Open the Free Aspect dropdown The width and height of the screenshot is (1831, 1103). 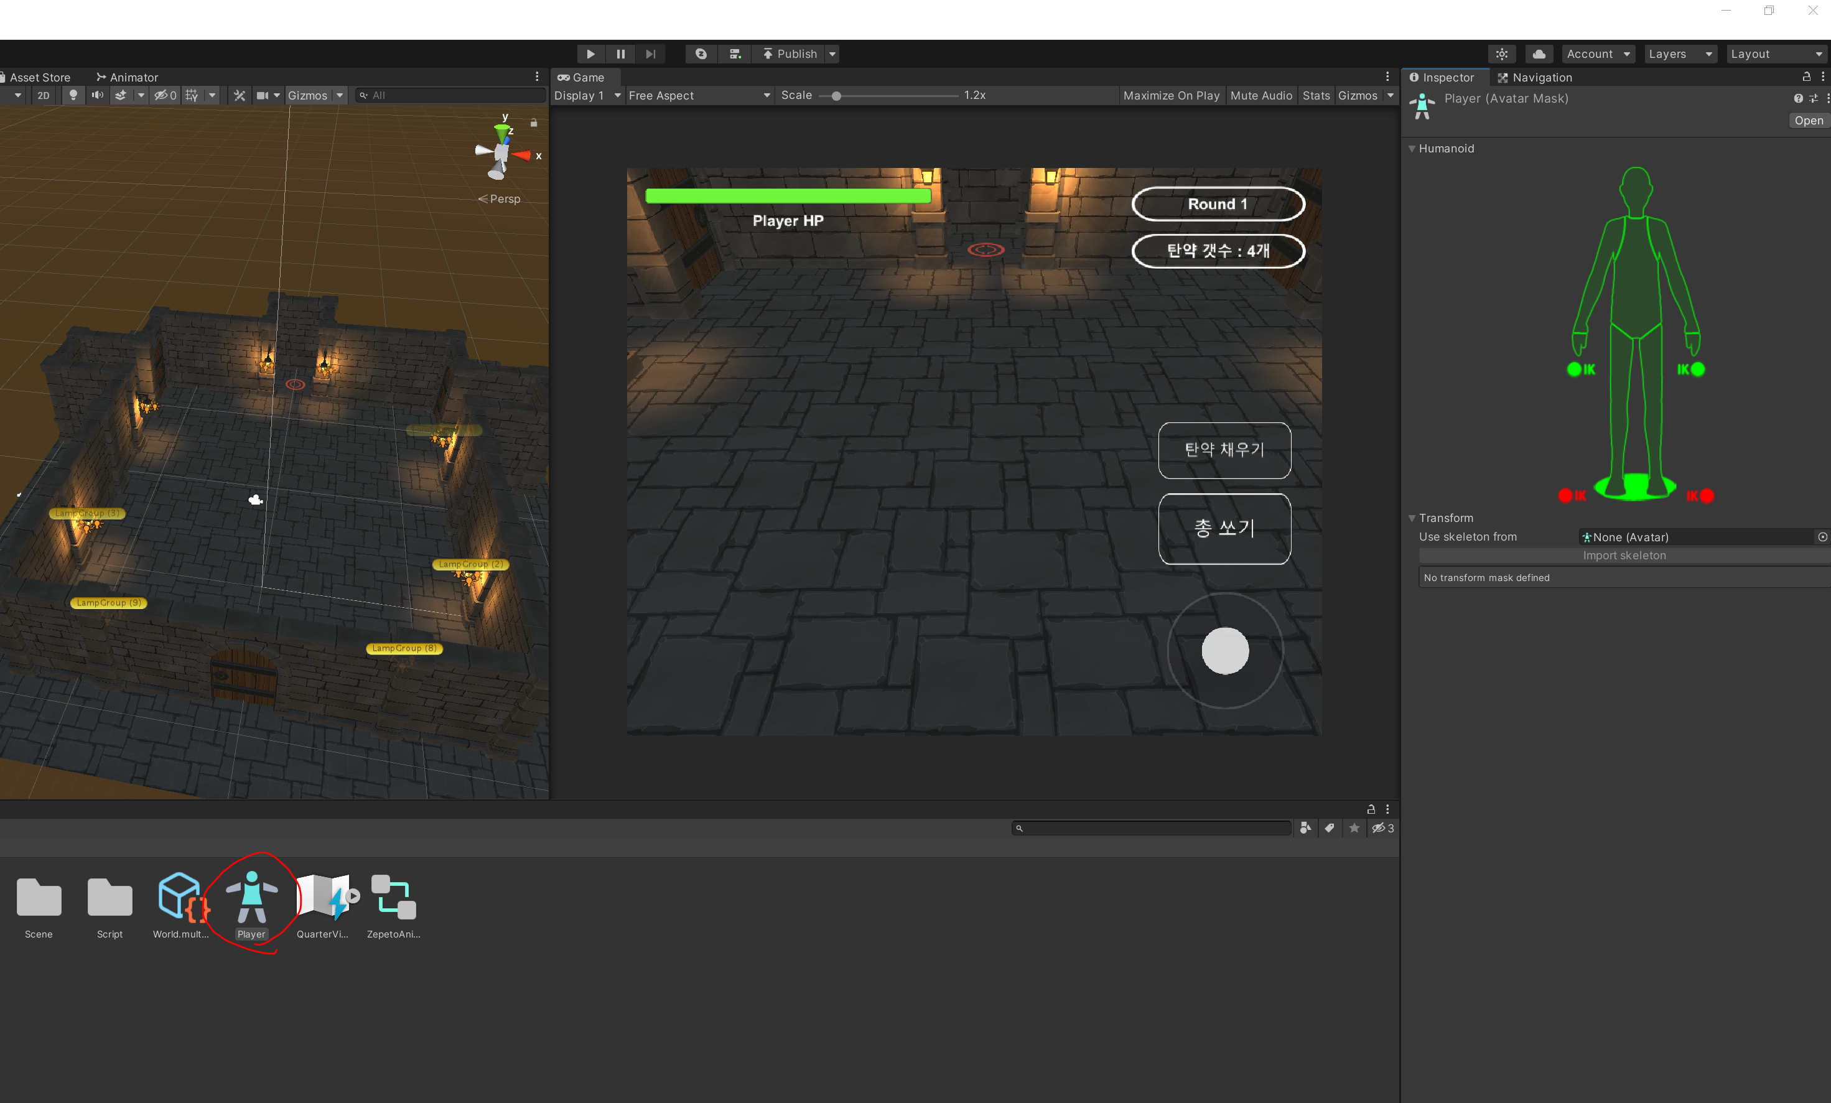(x=699, y=95)
